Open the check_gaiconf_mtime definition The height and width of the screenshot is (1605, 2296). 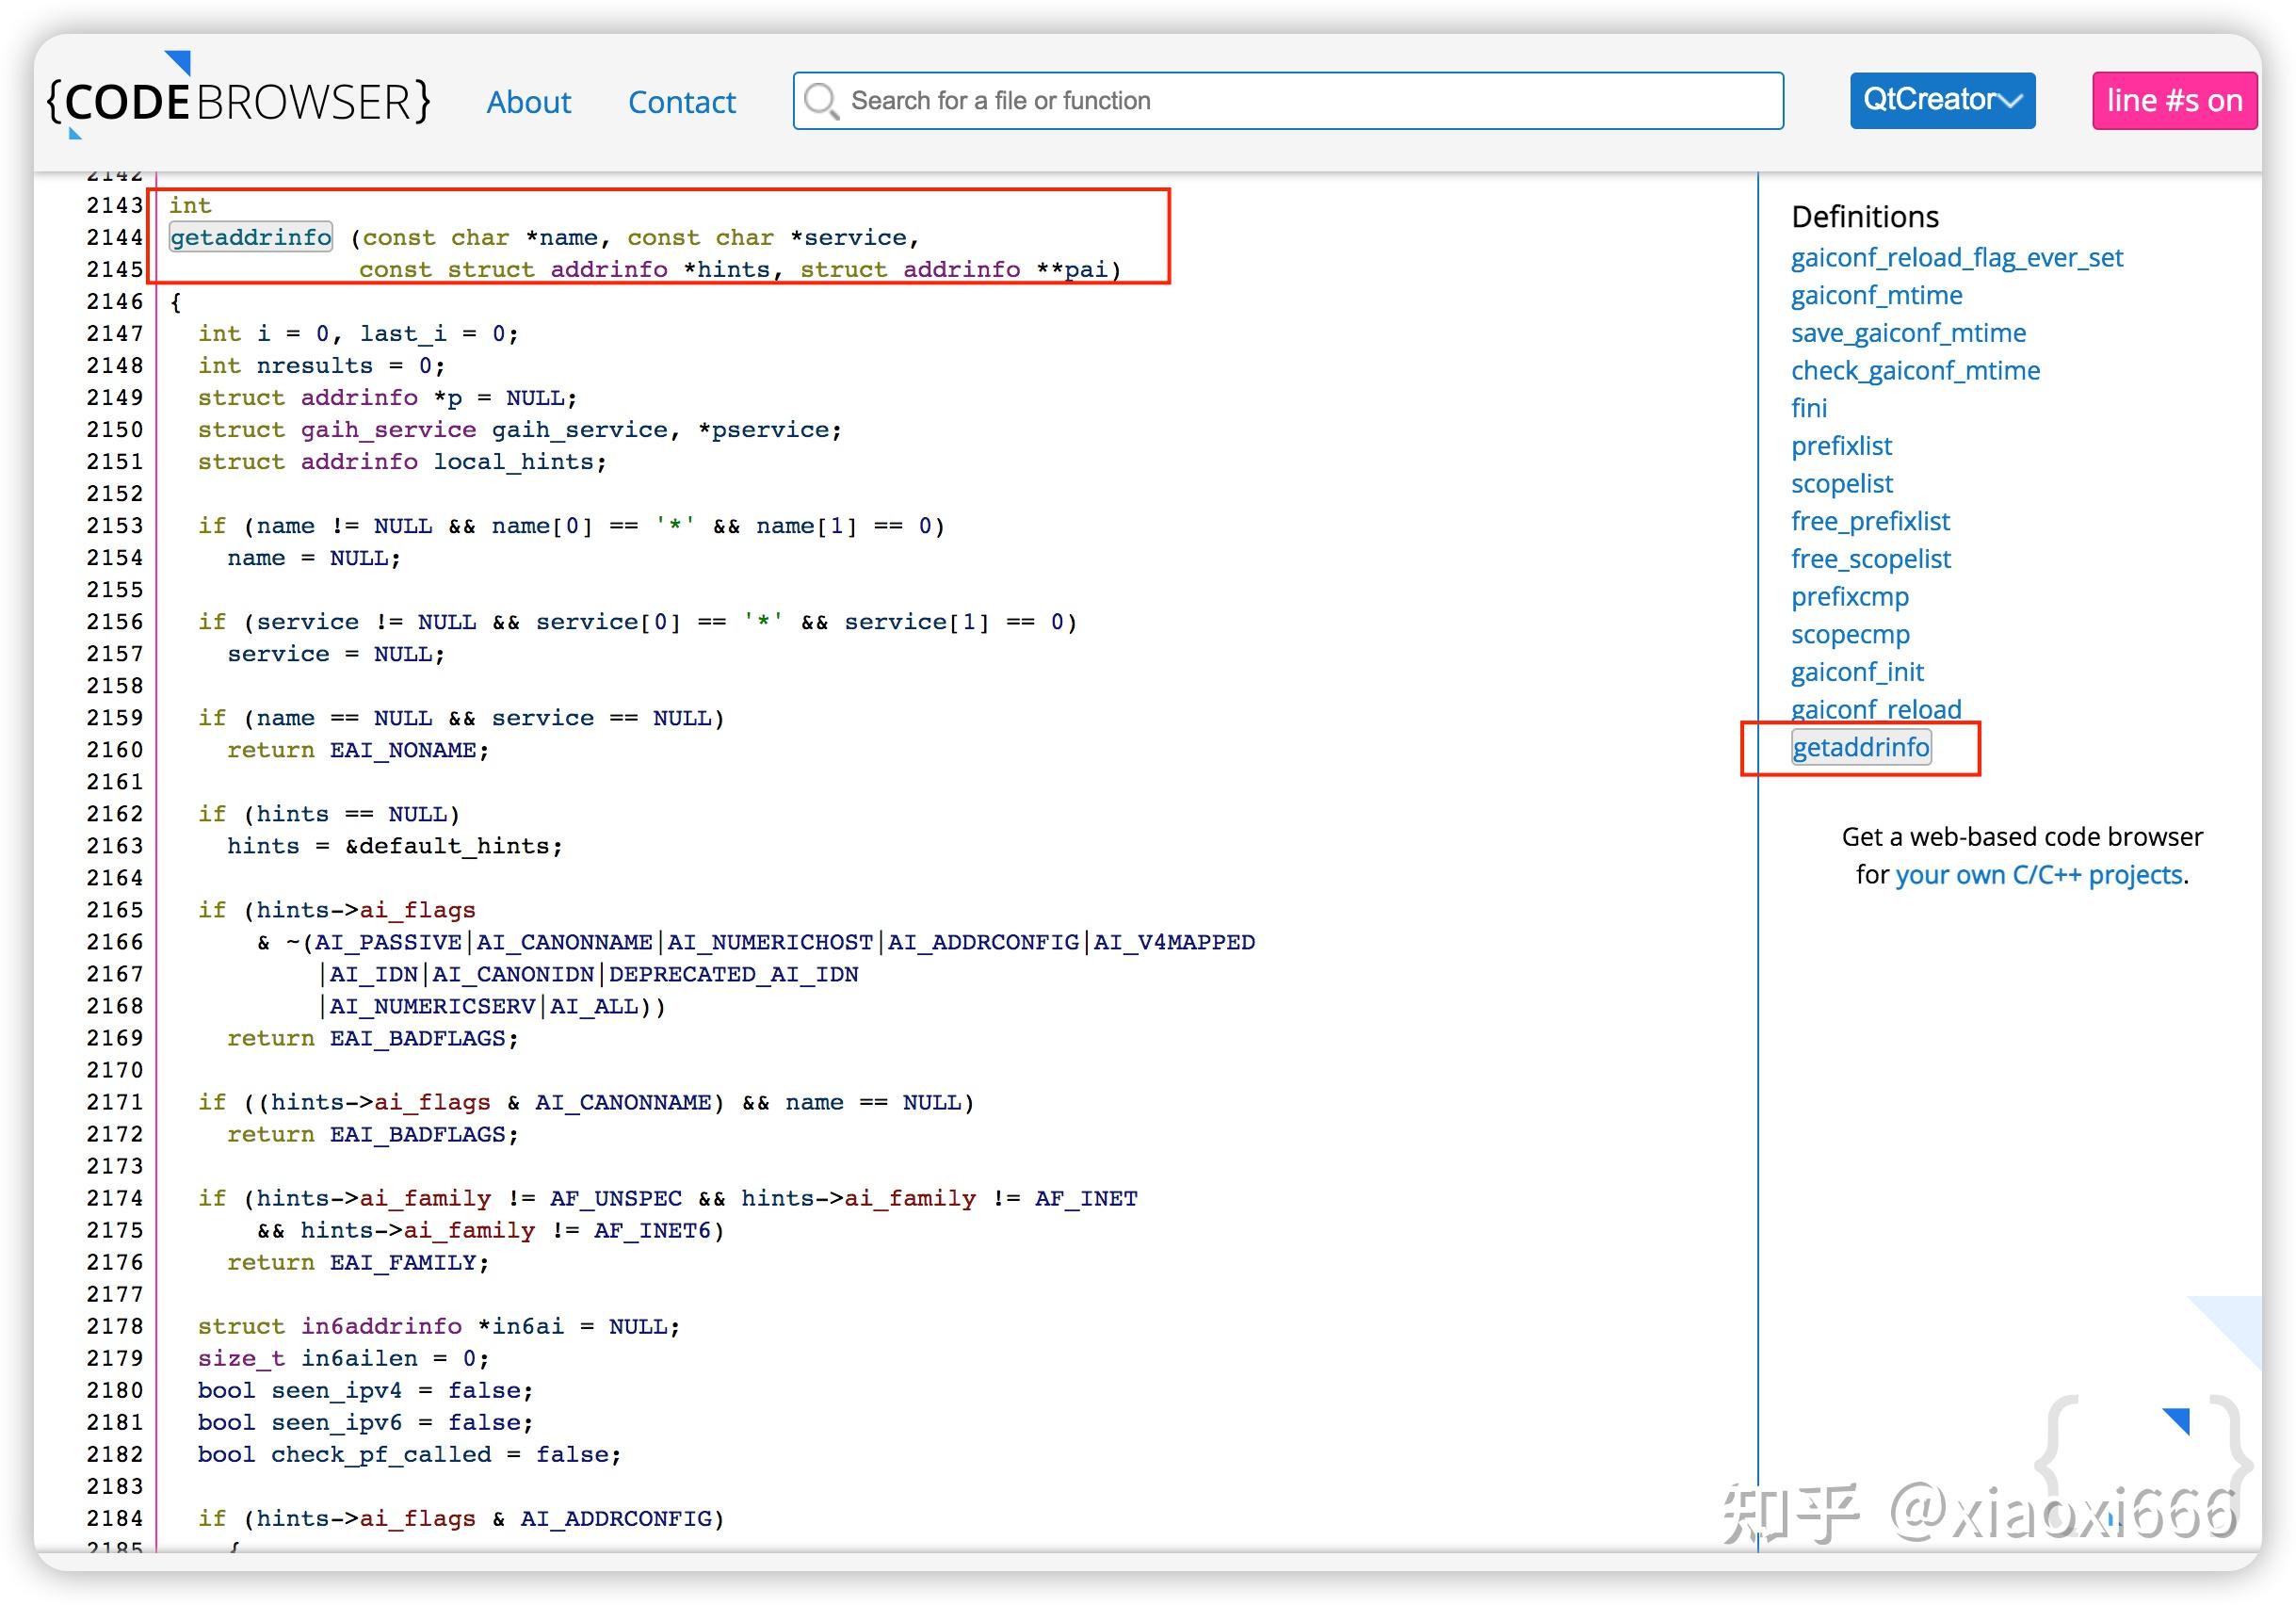tap(1915, 370)
